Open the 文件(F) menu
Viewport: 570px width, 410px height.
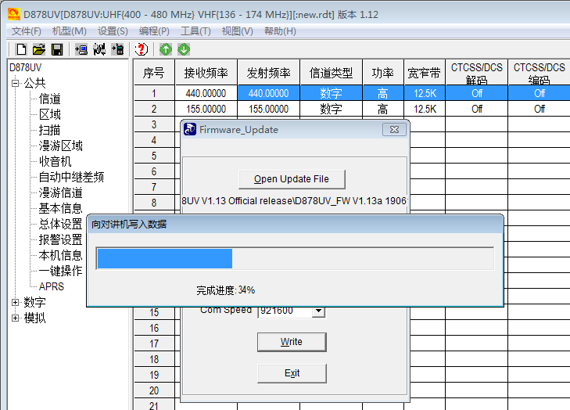[27, 31]
